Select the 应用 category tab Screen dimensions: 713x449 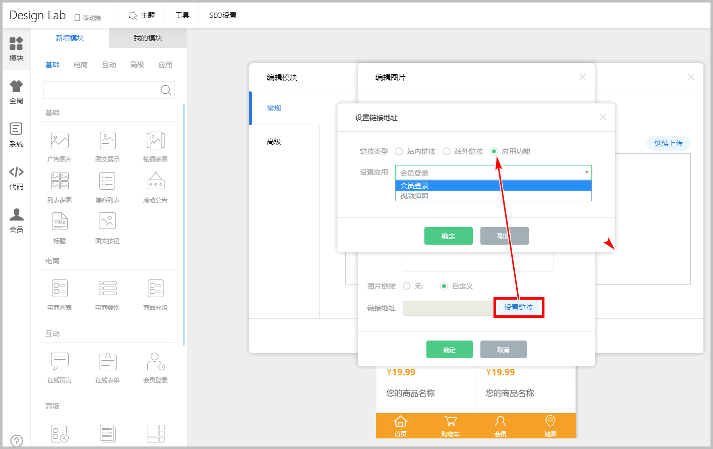click(166, 65)
